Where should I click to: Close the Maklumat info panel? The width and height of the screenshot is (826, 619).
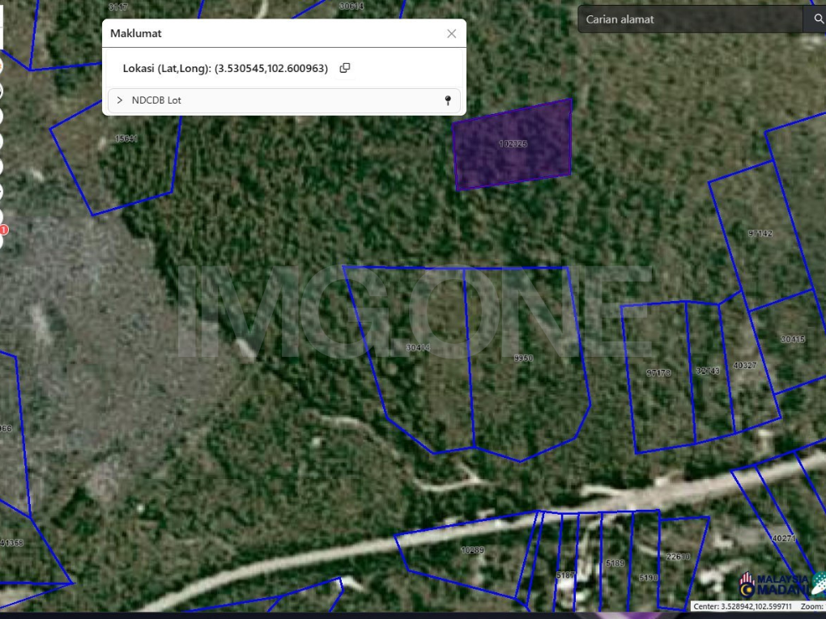pos(451,34)
